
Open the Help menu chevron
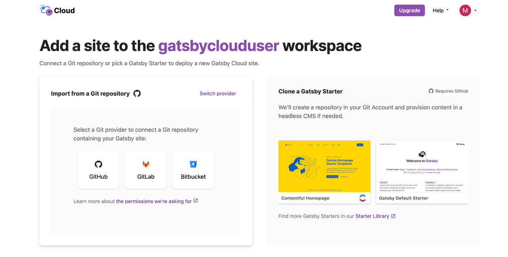pos(448,11)
